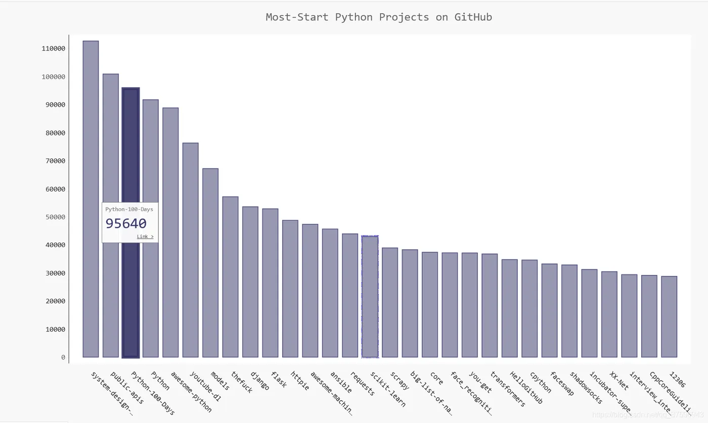Click the 'Link >' in the tooltip
Screen dimensions: 708x423
pos(145,237)
